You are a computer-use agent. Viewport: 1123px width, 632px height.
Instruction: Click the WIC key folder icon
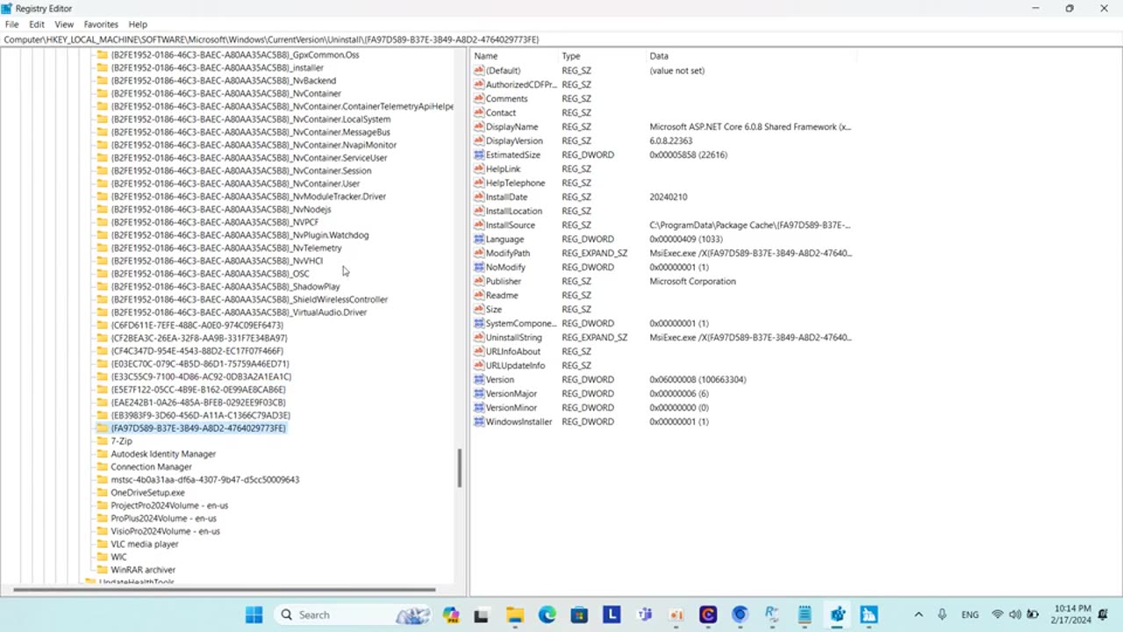102,557
